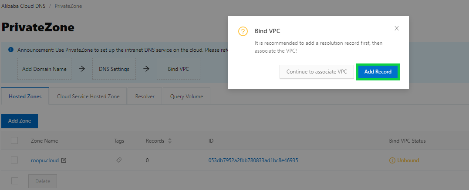Toggle the bottom checkbox beside Delete

pyautogui.click(x=14, y=181)
